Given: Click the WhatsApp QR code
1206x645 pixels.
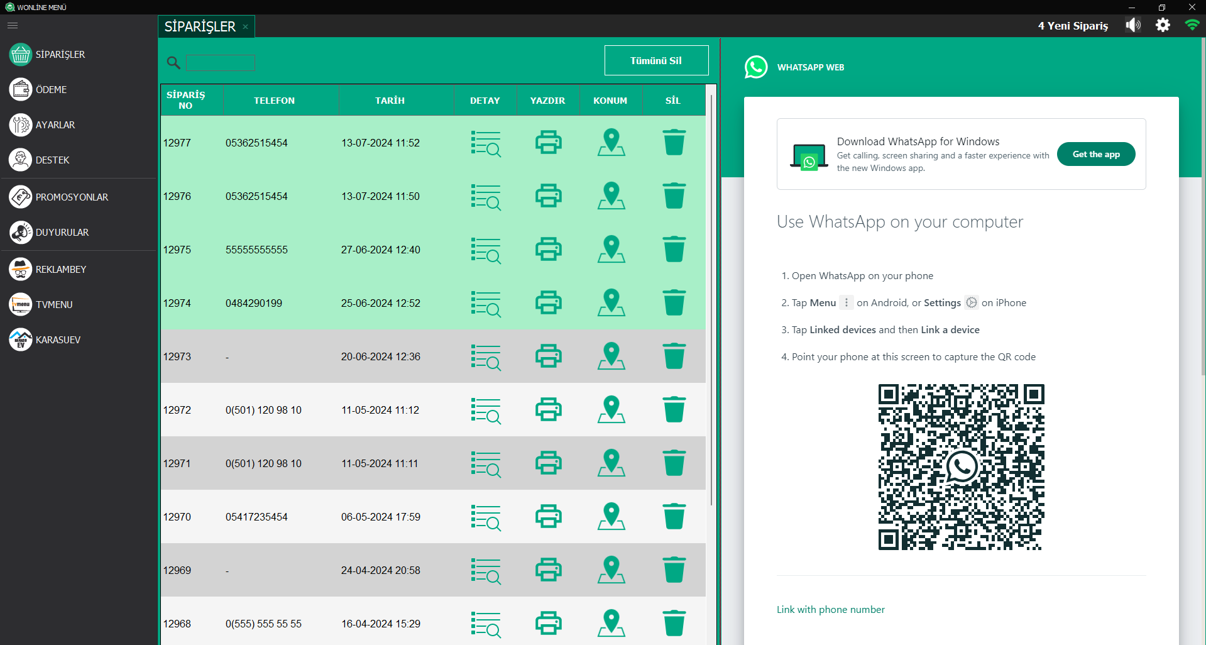Looking at the screenshot, I should (961, 467).
